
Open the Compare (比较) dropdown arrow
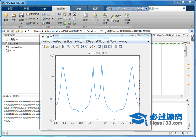click(37, 19)
